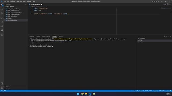Open the activity bar icon below Python

(x=2, y=35)
